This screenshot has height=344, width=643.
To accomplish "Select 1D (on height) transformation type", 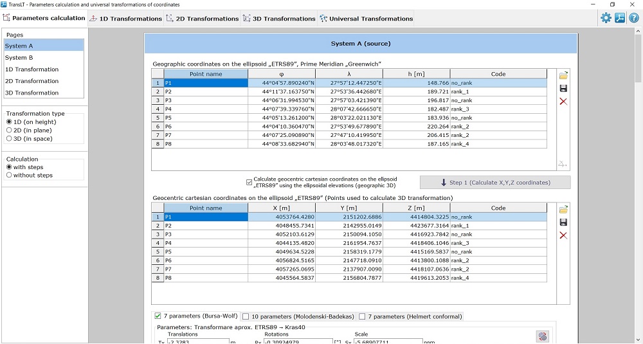I will 32,122.
